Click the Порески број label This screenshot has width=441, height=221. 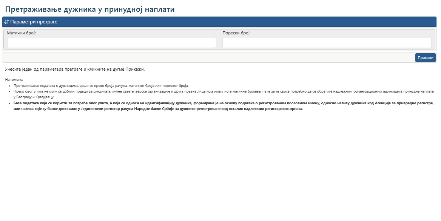pyautogui.click(x=236, y=33)
